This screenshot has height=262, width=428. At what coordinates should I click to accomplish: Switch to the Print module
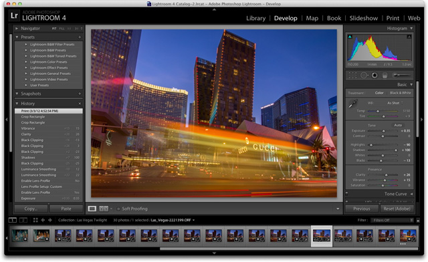pos(393,18)
